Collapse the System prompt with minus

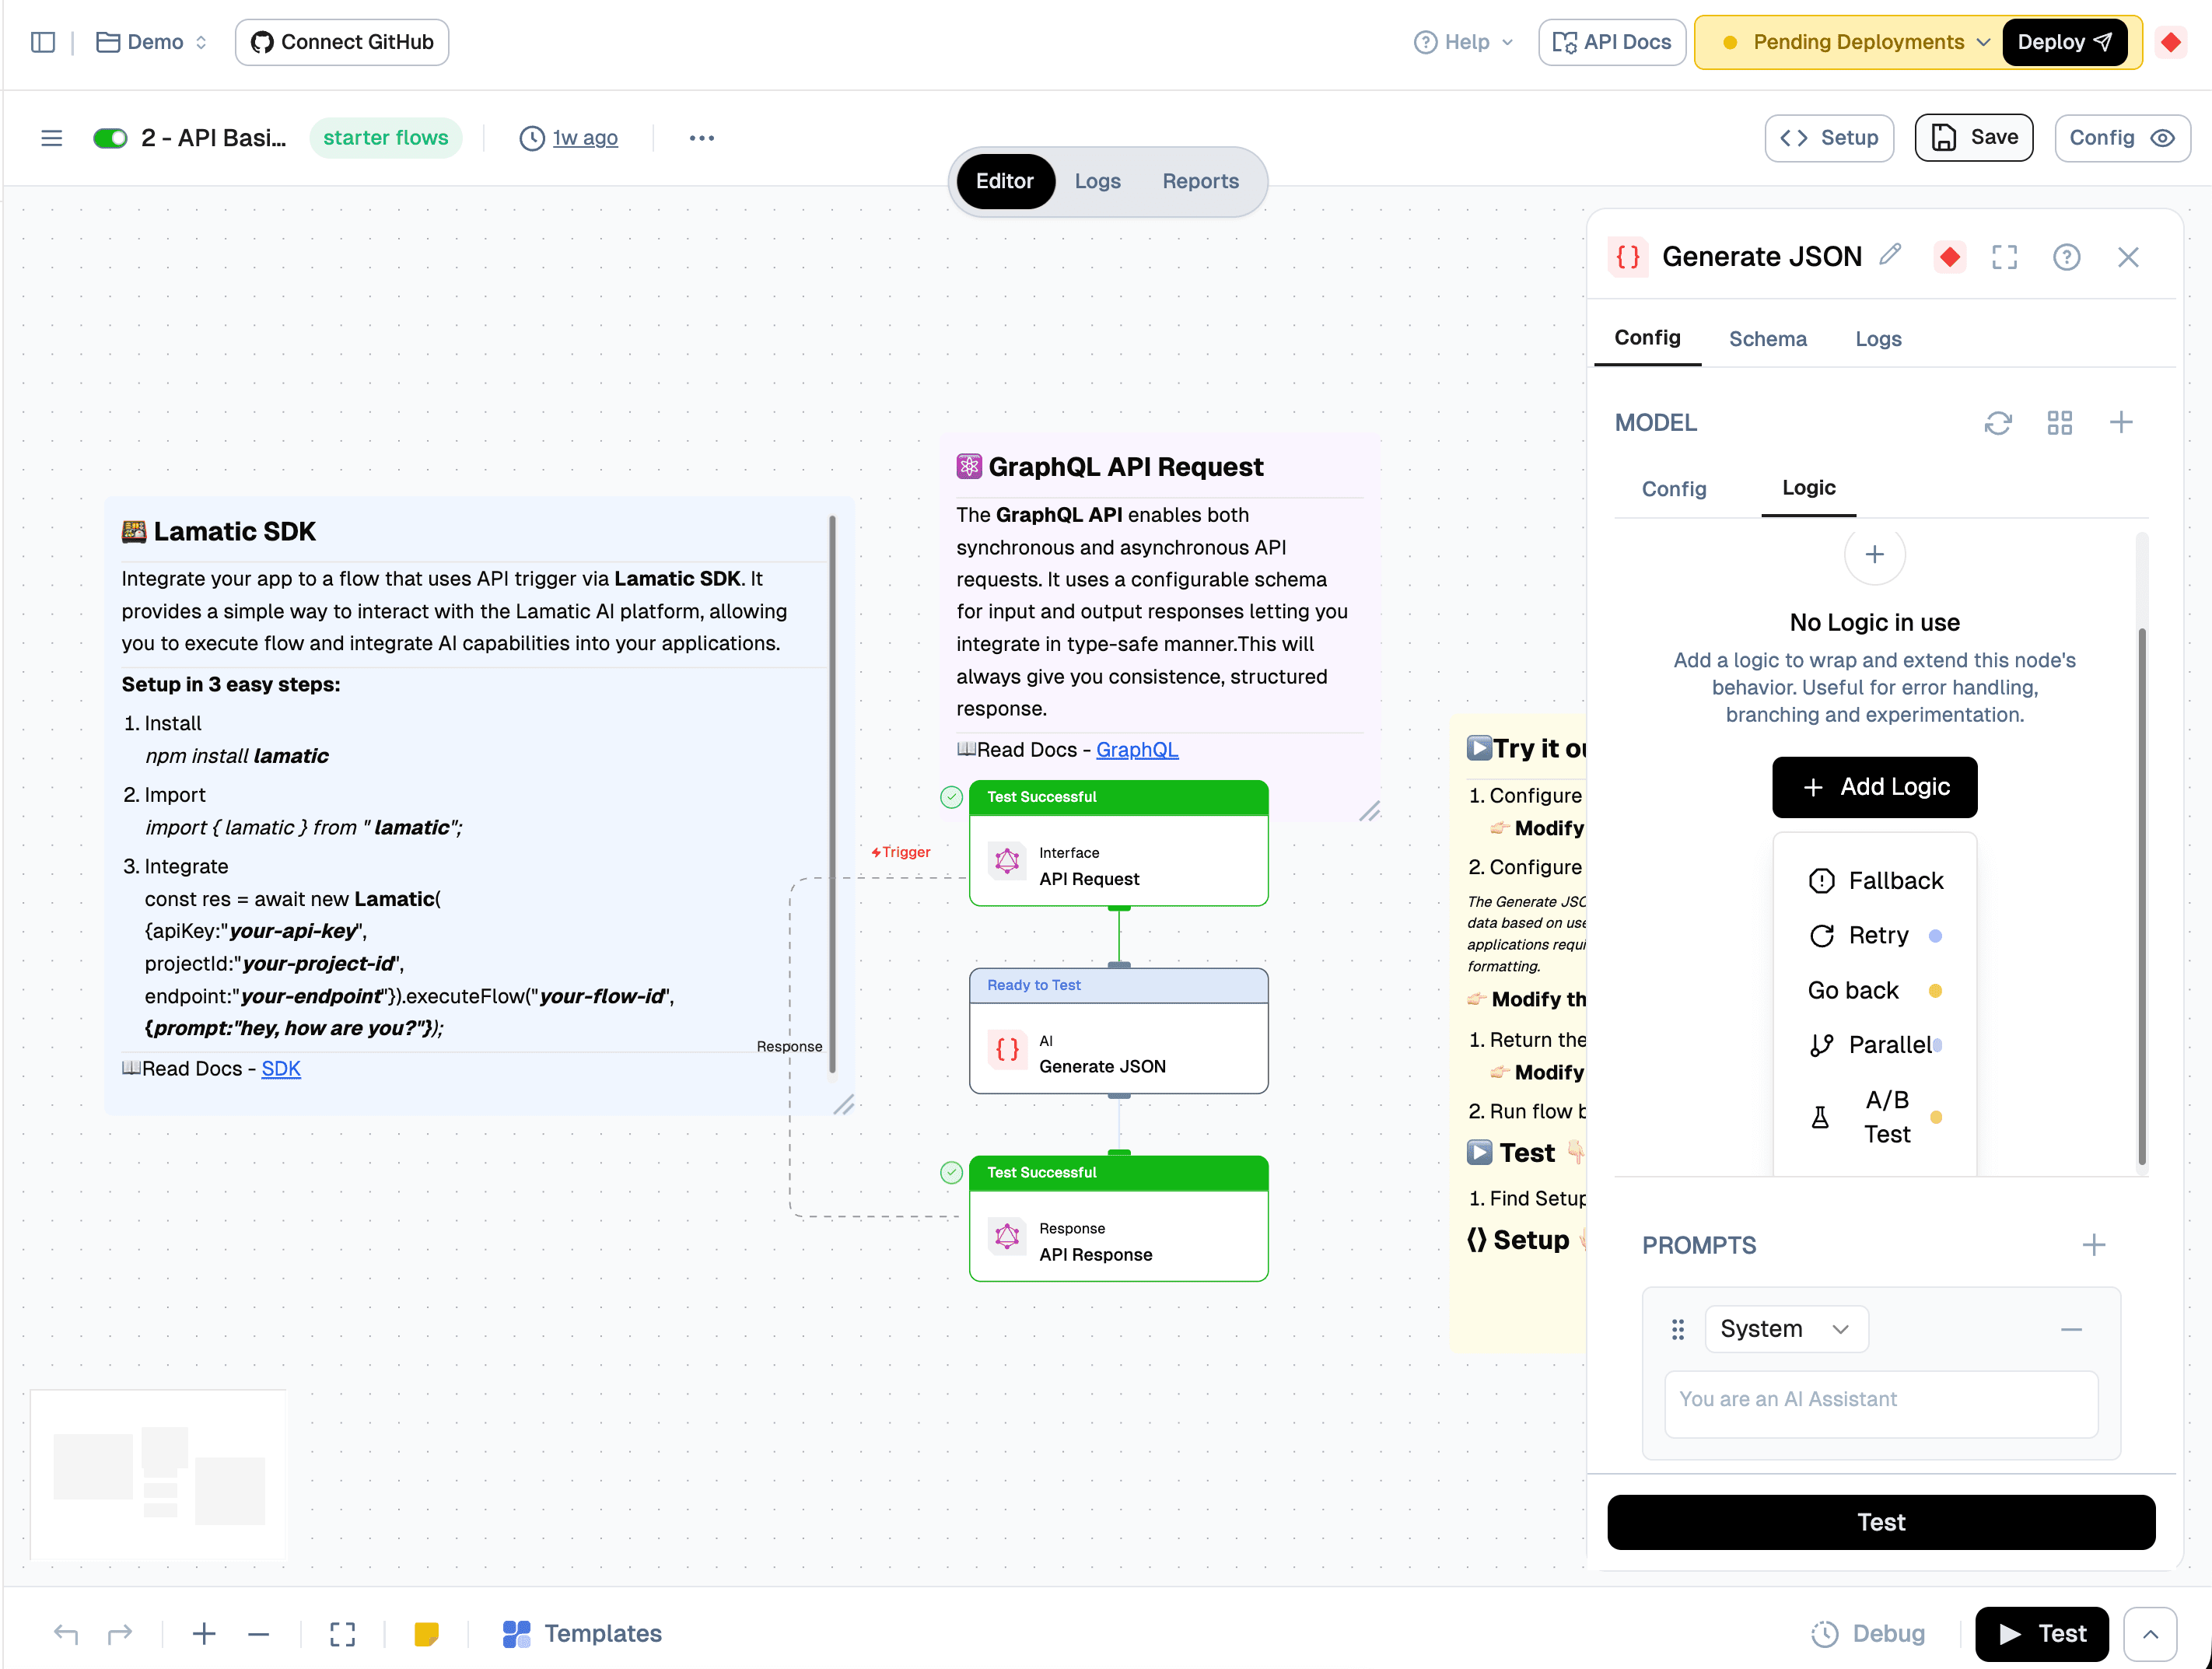coord(2071,1329)
